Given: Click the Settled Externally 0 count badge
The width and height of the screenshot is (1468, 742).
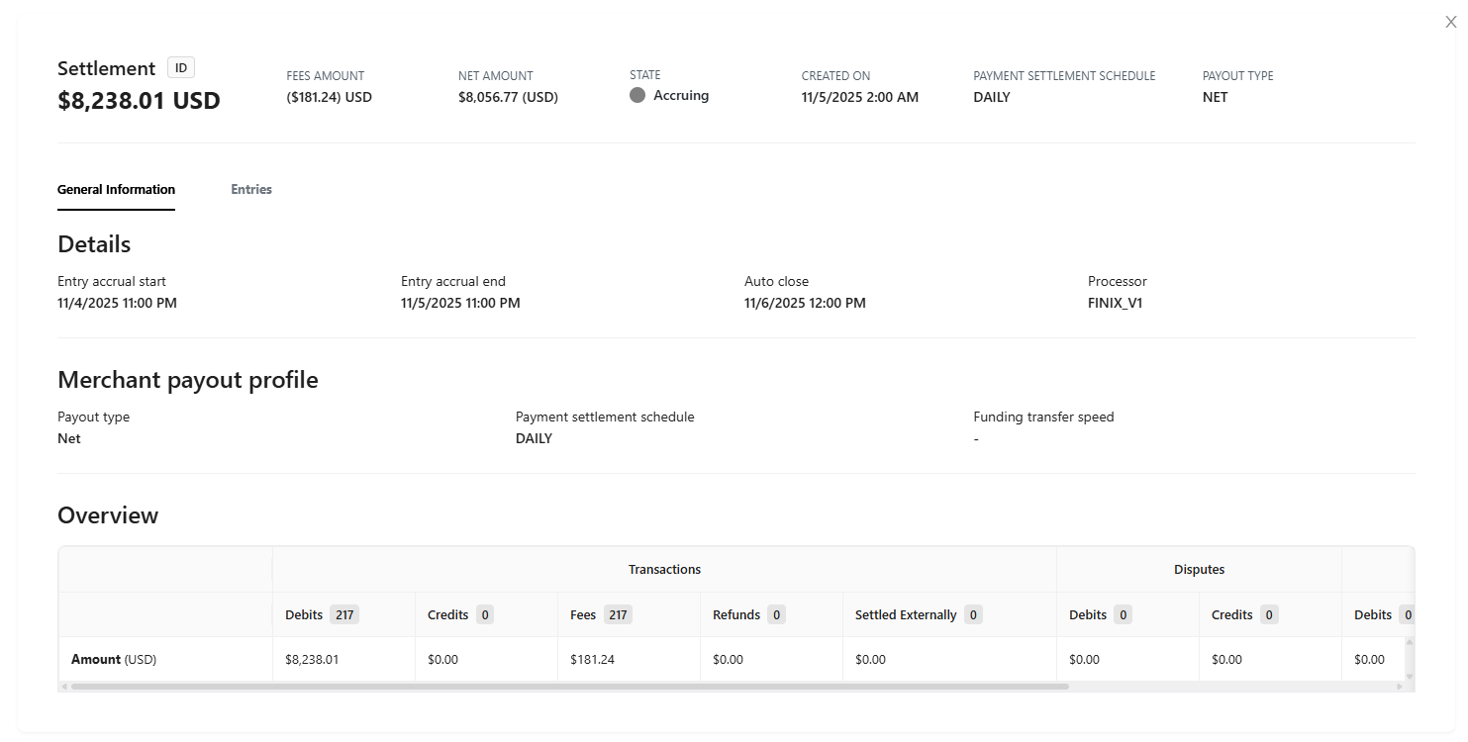Looking at the screenshot, I should pyautogui.click(x=975, y=614).
